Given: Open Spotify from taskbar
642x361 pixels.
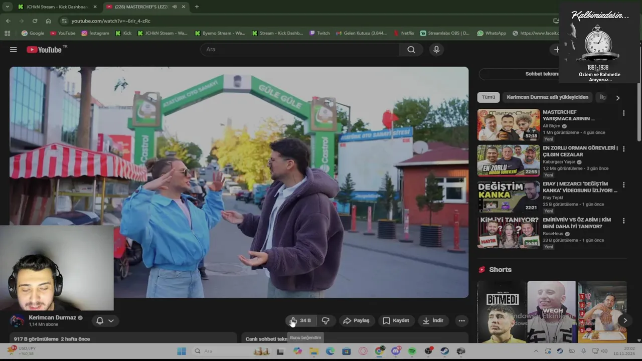Looking at the screenshot, I should (x=412, y=351).
